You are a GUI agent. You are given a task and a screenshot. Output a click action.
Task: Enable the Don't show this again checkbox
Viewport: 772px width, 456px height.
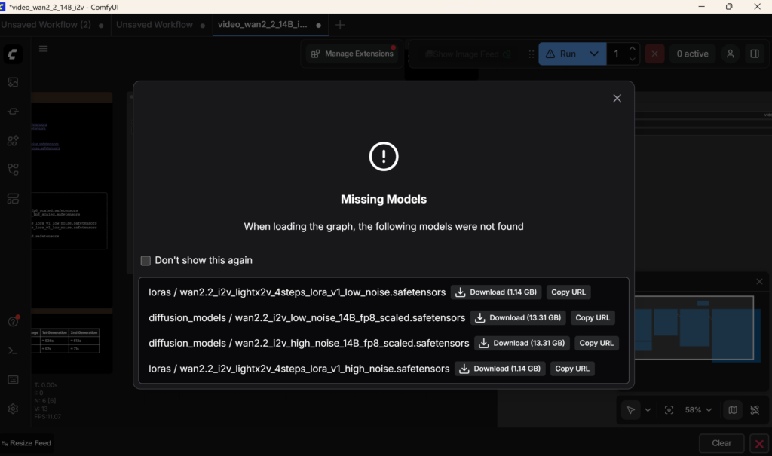tap(146, 260)
